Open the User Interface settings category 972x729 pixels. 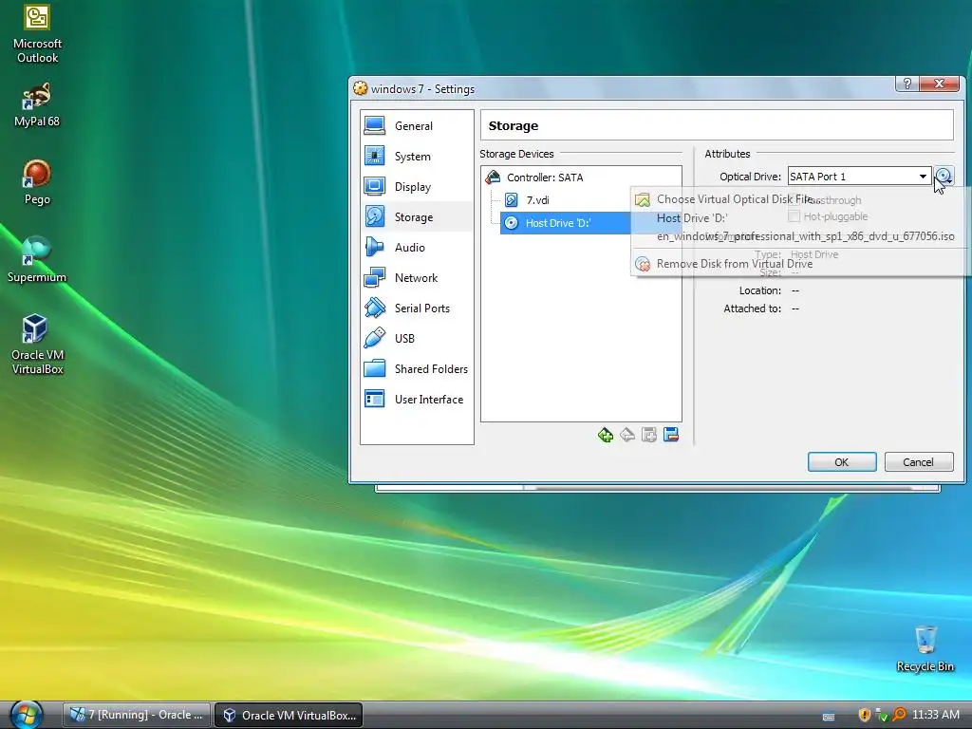pyautogui.click(x=417, y=400)
